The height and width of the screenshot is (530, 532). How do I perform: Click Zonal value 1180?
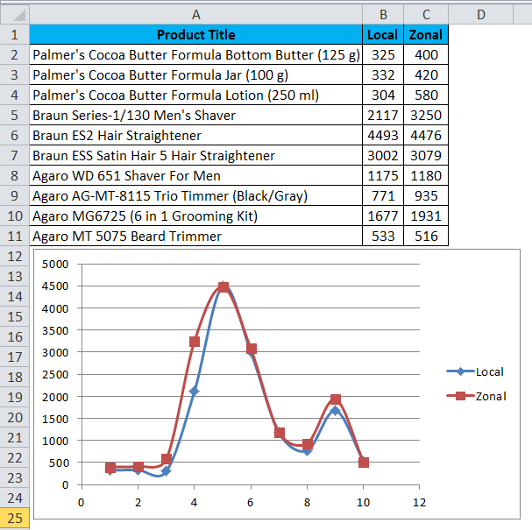pos(426,176)
